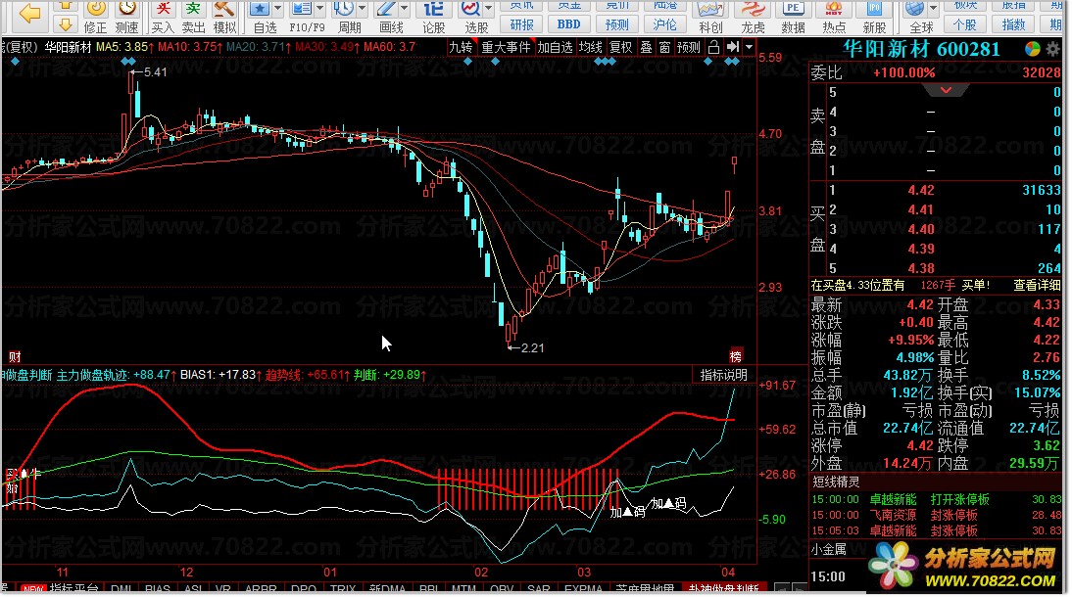Click the 小金属 sector label
The width and height of the screenshot is (1072, 597).
(x=829, y=549)
